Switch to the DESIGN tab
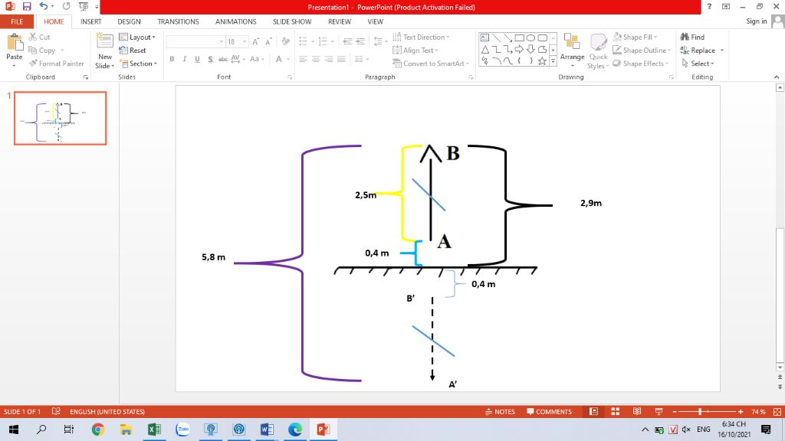 (129, 21)
